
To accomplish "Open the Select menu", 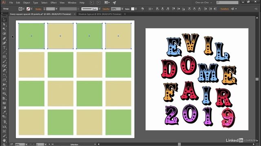I will point(44,3).
